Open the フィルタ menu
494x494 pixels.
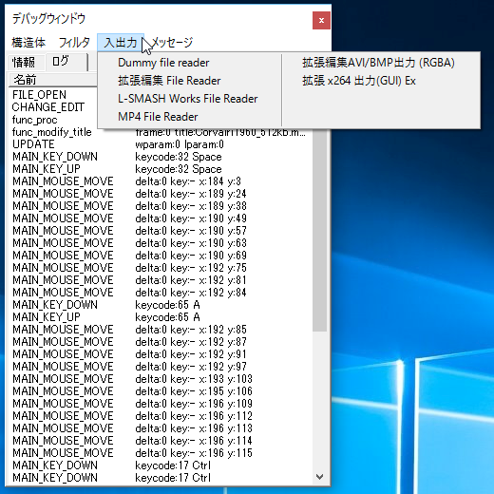point(74,42)
